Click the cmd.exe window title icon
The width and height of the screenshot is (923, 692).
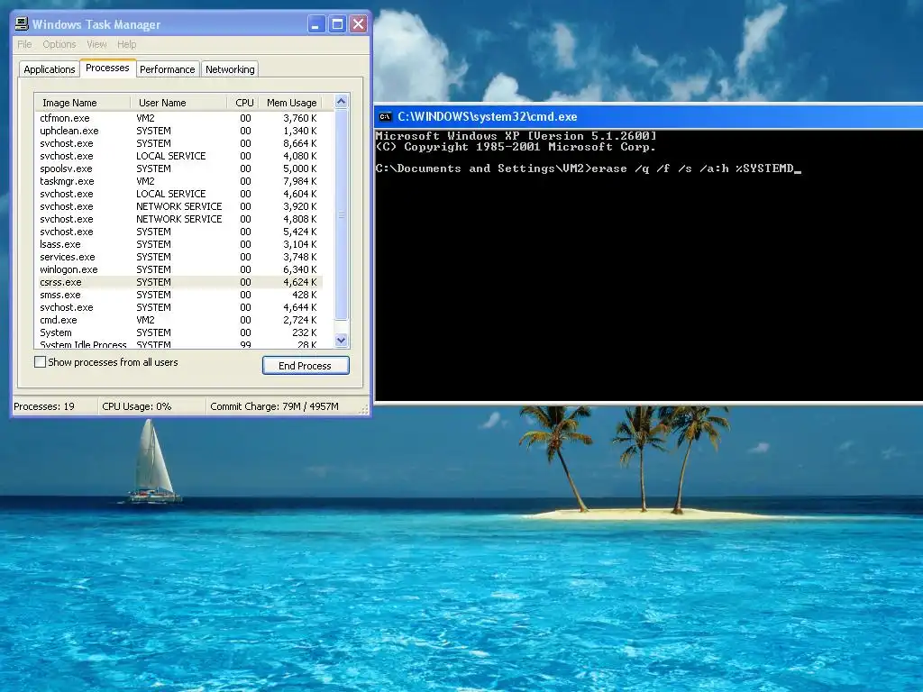pyautogui.click(x=385, y=116)
